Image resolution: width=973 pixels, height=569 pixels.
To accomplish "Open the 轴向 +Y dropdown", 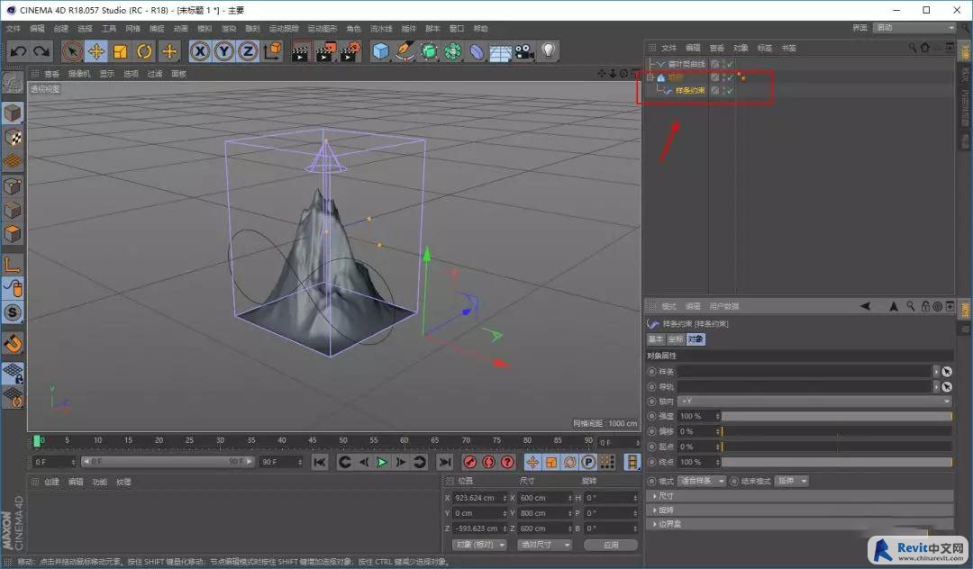I will 814,401.
